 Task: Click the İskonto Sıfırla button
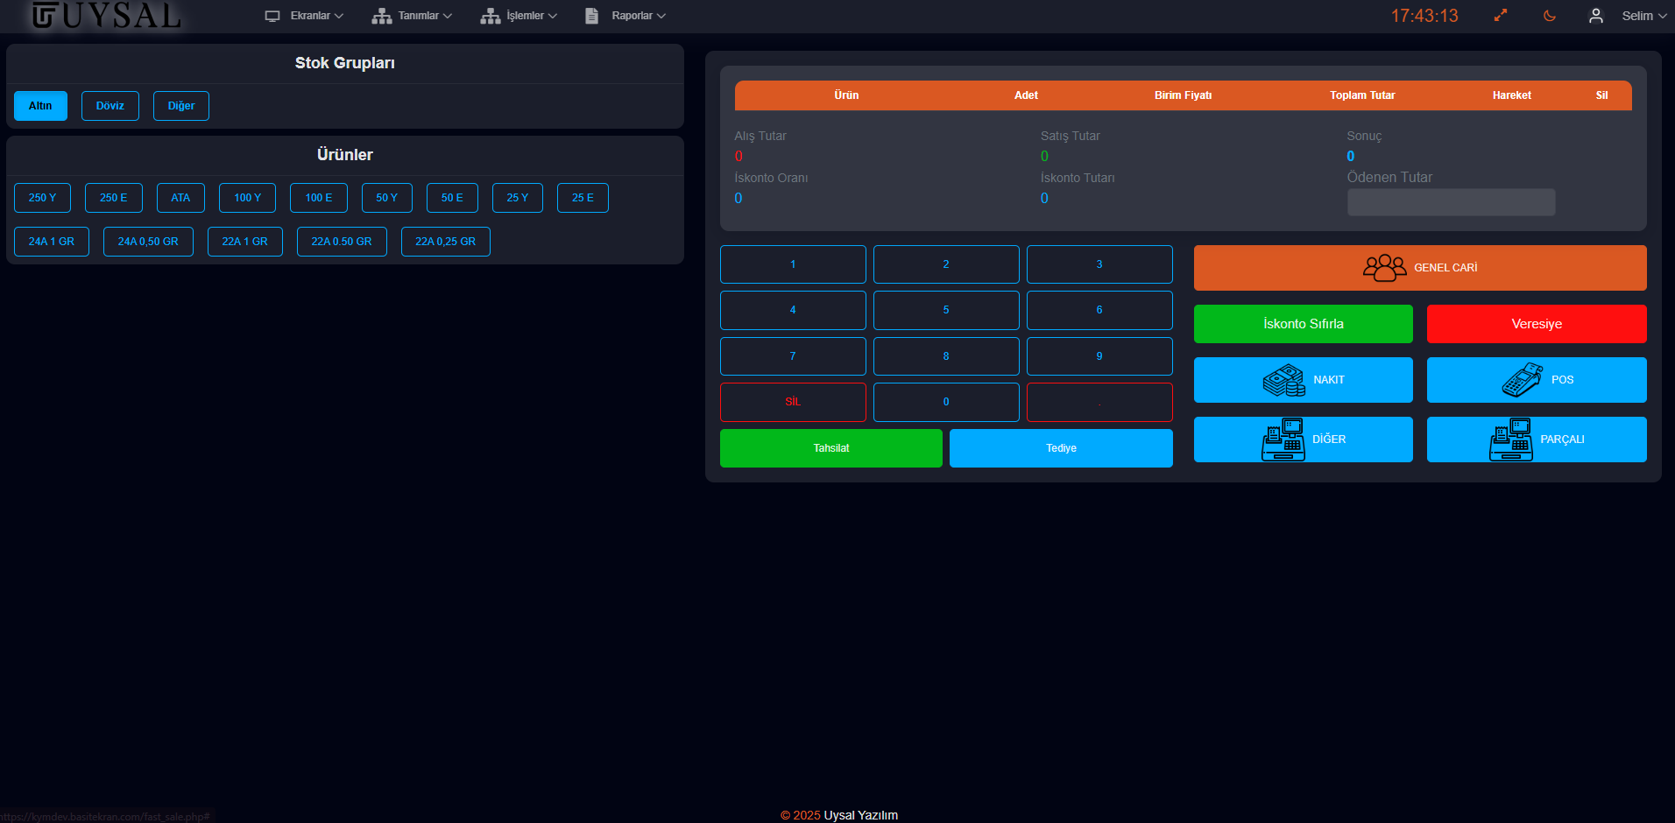click(1304, 324)
